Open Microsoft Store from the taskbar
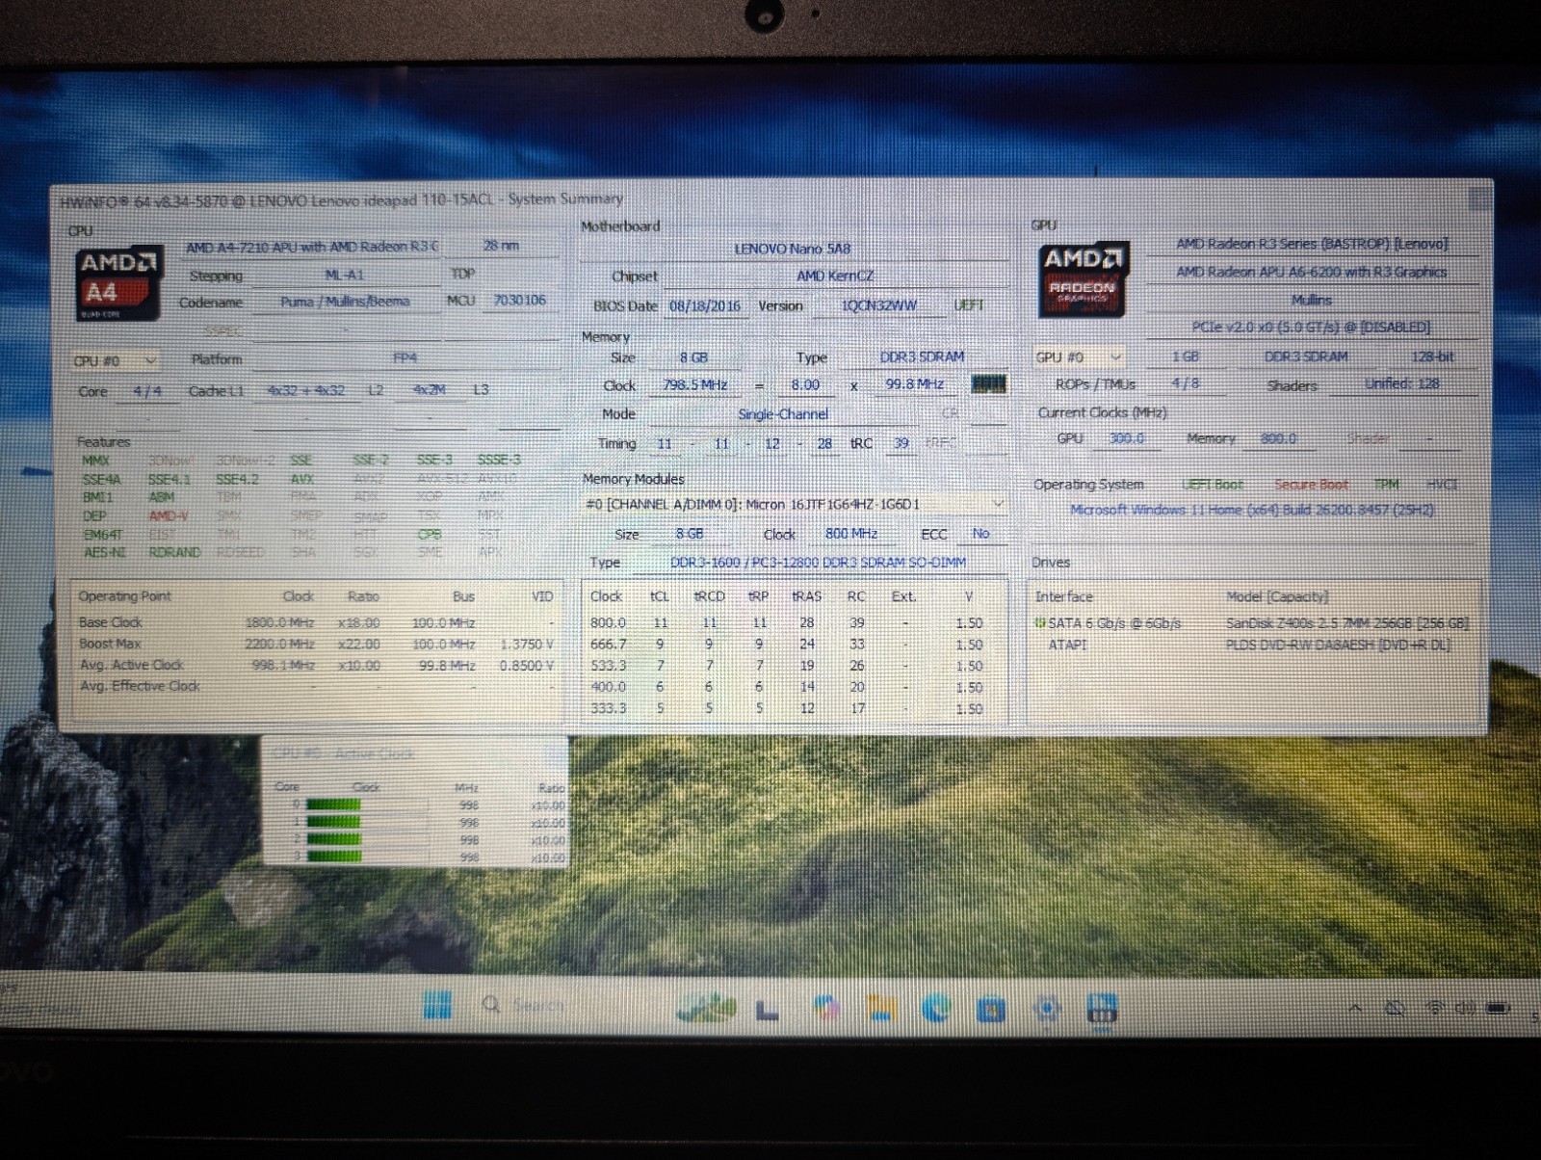This screenshot has width=1541, height=1160. 991,1010
